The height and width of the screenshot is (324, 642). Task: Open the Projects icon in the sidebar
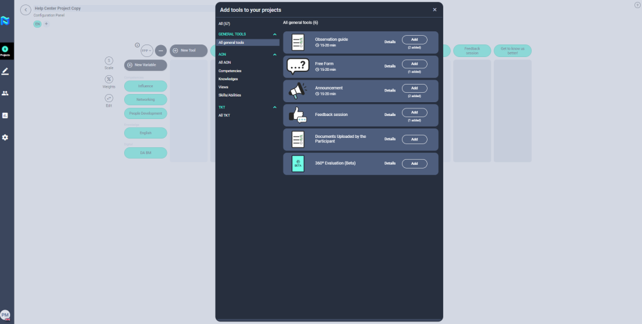5,51
